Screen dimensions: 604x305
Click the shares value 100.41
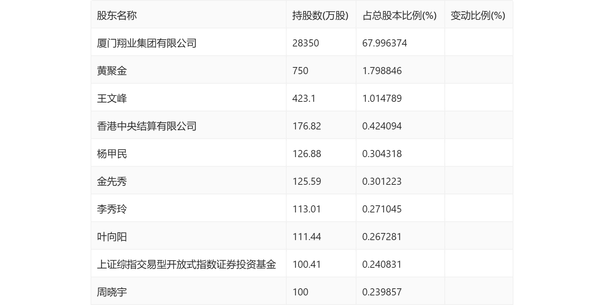pyautogui.click(x=307, y=265)
